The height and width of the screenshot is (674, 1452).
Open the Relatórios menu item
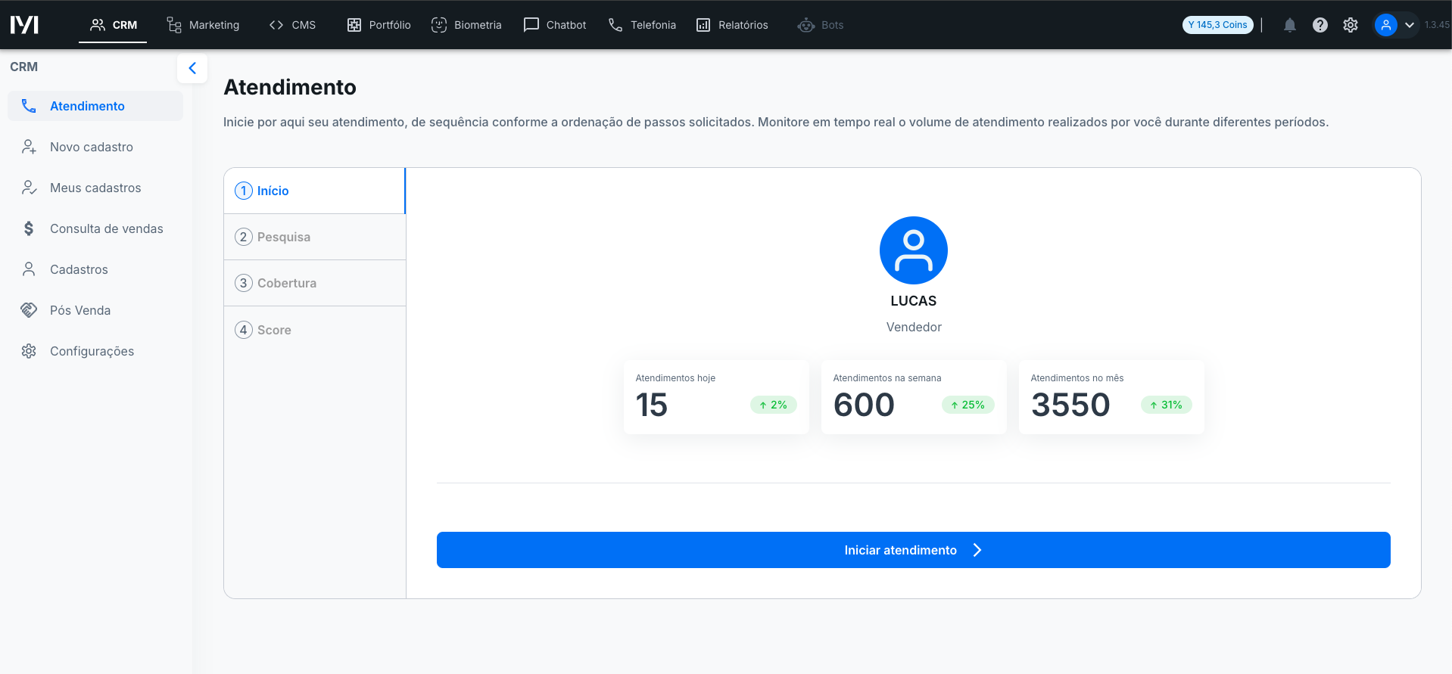(732, 25)
